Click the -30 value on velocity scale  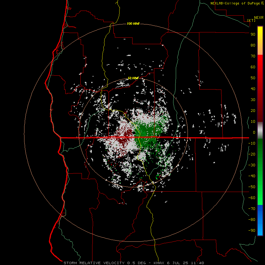pyautogui.click(x=252, y=165)
